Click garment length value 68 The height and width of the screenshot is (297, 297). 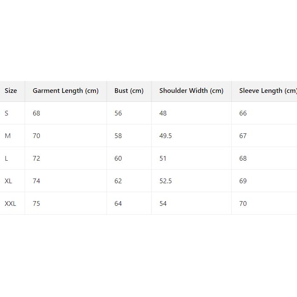pyautogui.click(x=37, y=113)
